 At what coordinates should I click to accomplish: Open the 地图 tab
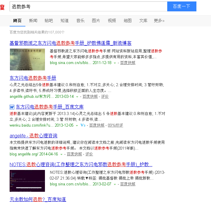[x=128, y=21]
